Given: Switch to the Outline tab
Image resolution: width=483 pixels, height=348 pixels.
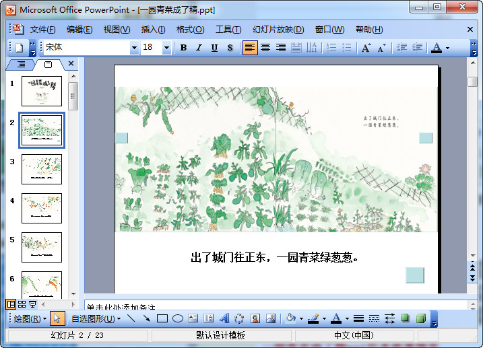Looking at the screenshot, I should tap(22, 65).
